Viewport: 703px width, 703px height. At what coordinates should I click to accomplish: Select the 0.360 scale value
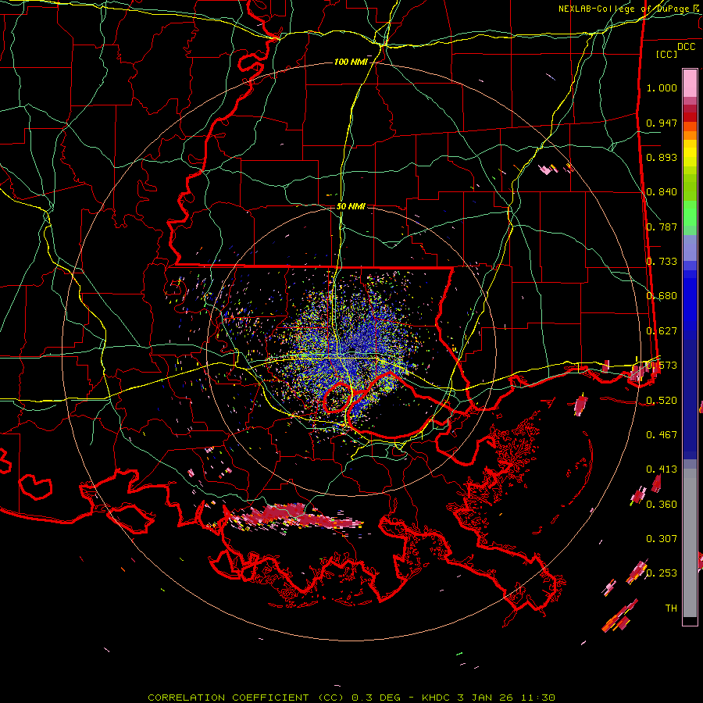tap(662, 504)
